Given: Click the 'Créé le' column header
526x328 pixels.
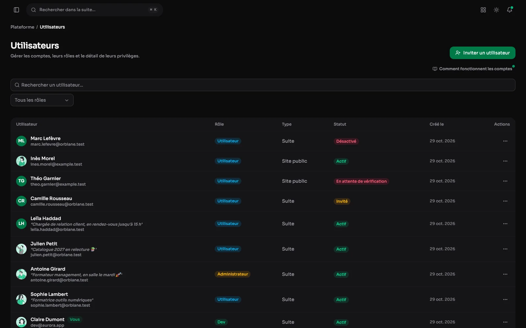Looking at the screenshot, I should 437,124.
